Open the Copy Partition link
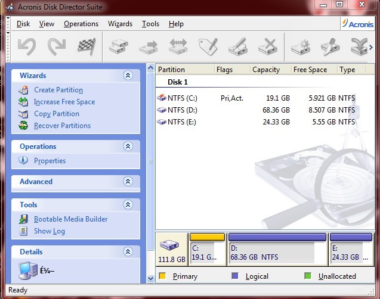 [57, 114]
